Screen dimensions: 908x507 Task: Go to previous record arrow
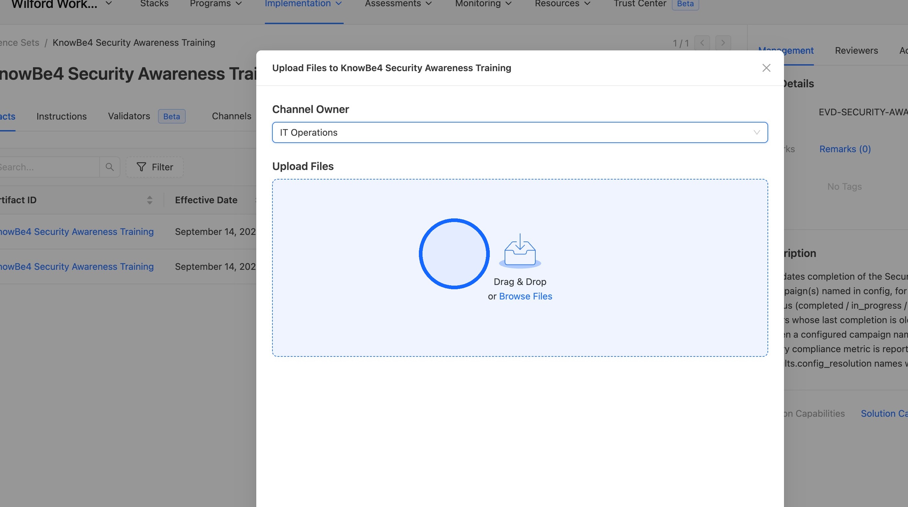702,43
